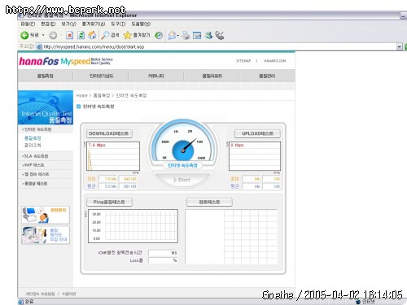Expand VoIP 테스트 in the sidebar
The height and width of the screenshot is (305, 407).
(33, 165)
